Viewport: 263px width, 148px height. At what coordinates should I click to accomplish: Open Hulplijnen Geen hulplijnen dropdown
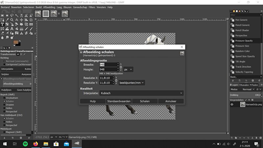(16, 90)
